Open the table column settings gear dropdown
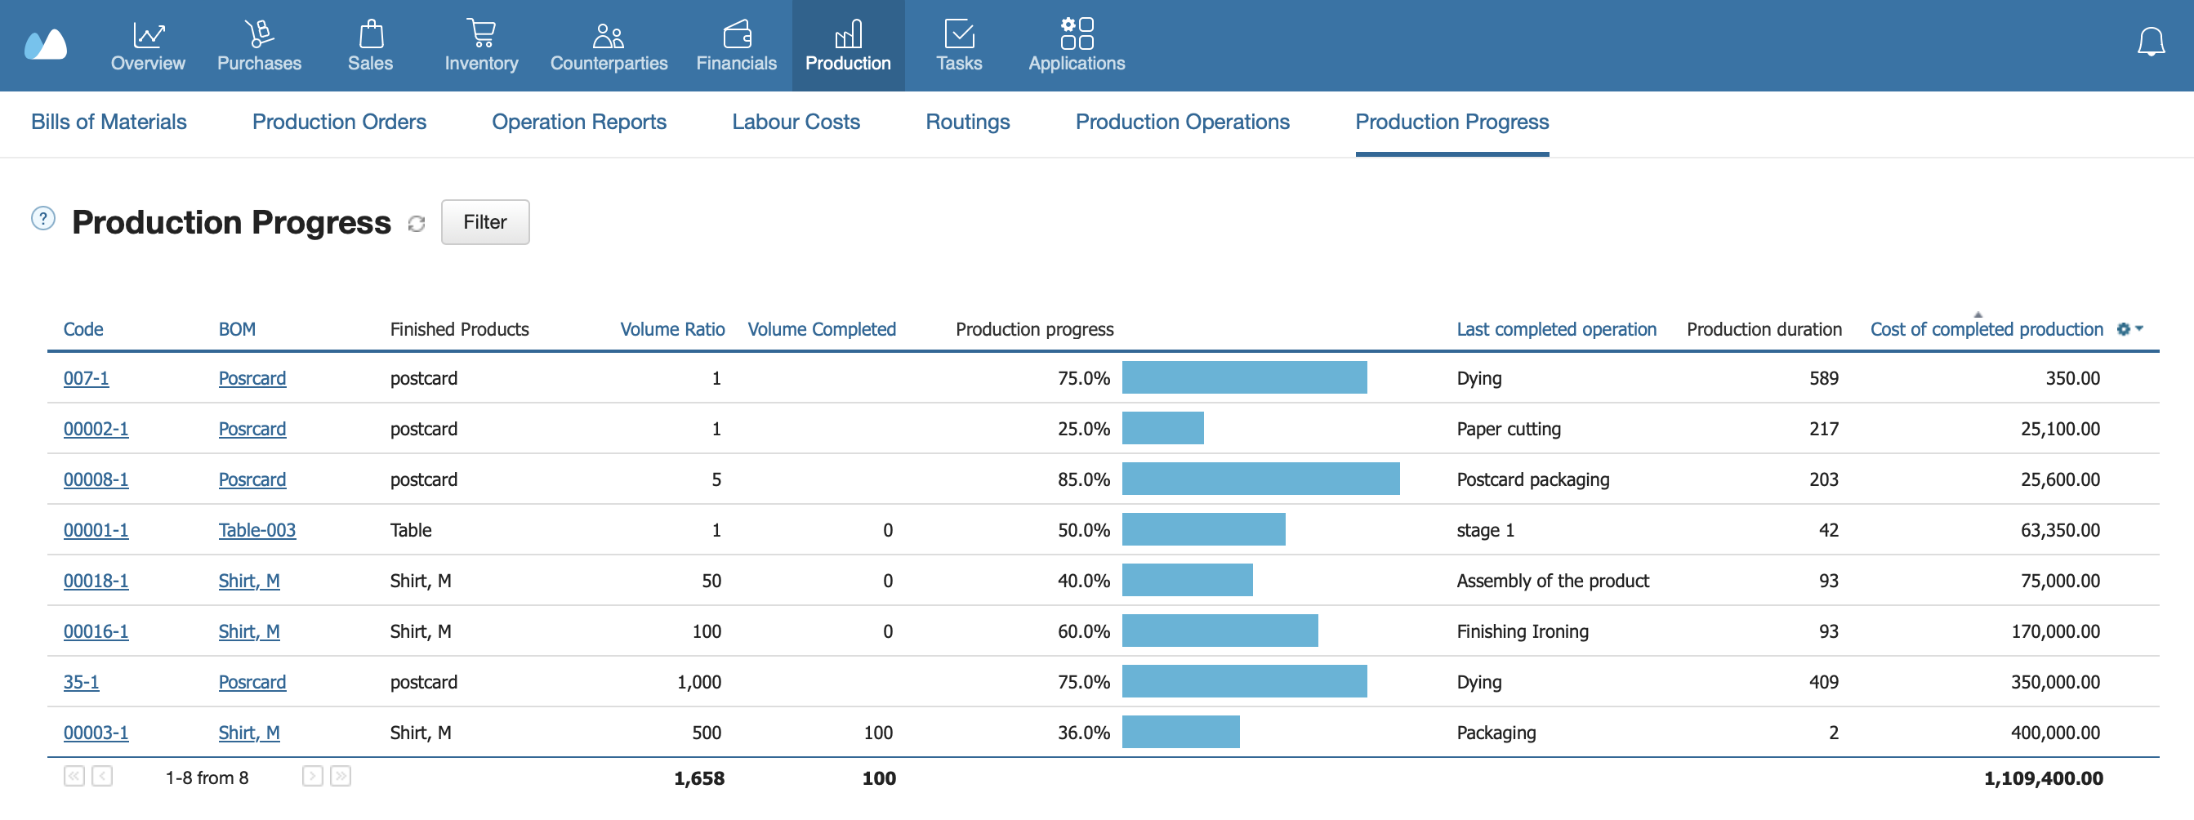 (x=2129, y=329)
